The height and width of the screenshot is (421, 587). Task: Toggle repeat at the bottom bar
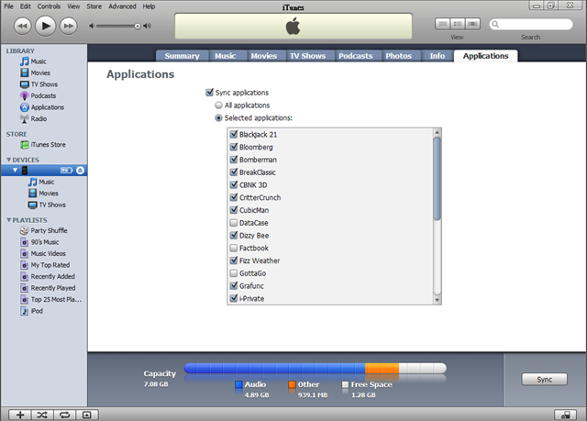[65, 415]
